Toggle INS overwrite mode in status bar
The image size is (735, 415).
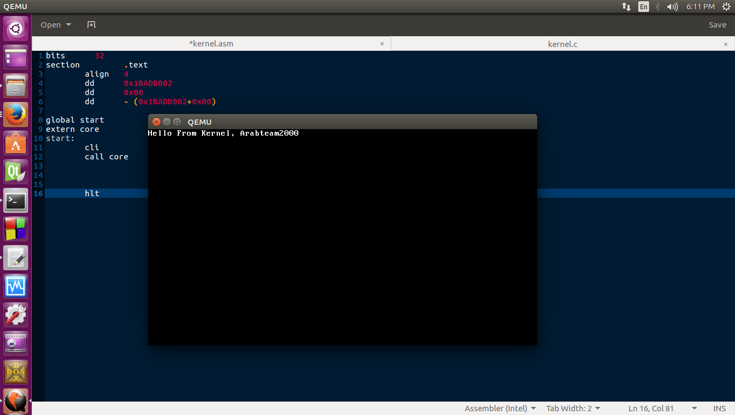click(719, 409)
